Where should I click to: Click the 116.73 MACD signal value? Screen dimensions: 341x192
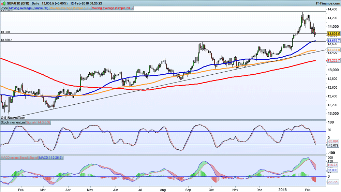(x=332, y=165)
